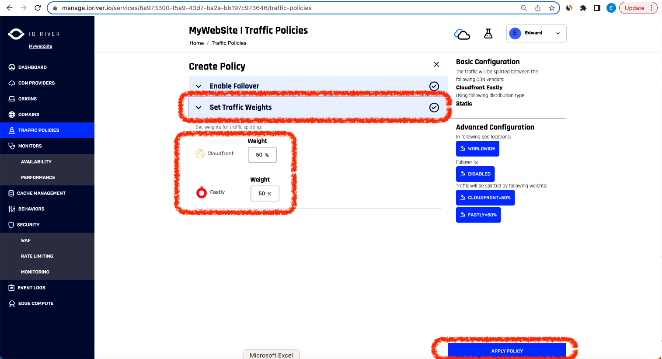Click the Dashboard sidebar icon

click(12, 67)
